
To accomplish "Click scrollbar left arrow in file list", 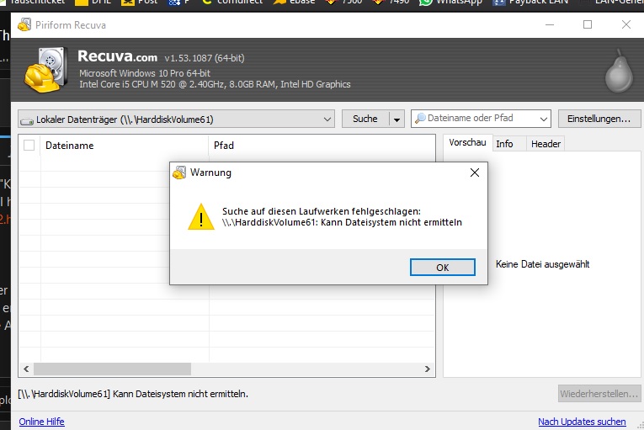I will [26, 369].
